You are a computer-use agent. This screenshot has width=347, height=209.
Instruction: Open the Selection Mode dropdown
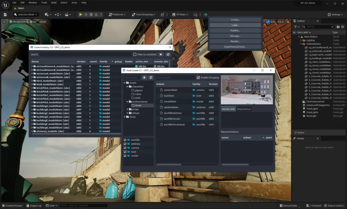25,15
